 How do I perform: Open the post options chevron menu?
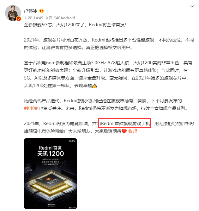pos(192,6)
